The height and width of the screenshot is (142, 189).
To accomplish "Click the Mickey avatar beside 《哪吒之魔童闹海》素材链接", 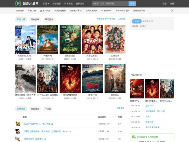I will pyautogui.click(x=18, y=131).
